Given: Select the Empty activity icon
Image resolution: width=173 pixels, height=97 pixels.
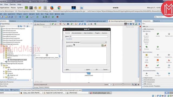Looking at the screenshot, I should 147,60.
